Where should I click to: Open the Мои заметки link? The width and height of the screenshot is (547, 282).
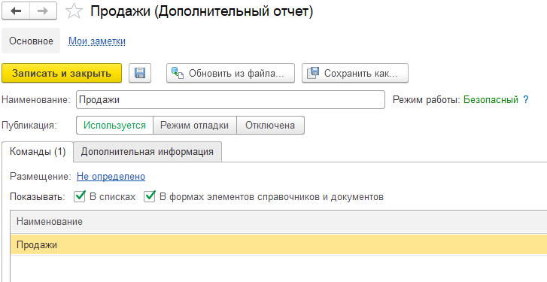(x=97, y=41)
